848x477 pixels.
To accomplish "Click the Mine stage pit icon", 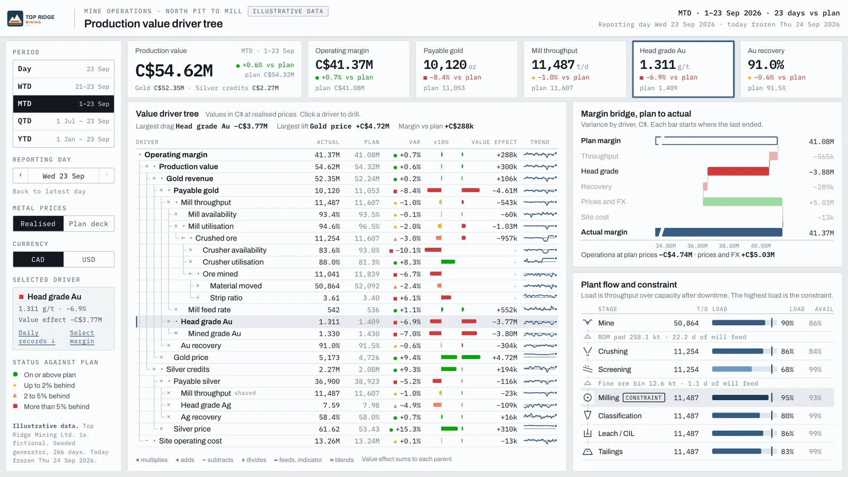I will tap(587, 323).
